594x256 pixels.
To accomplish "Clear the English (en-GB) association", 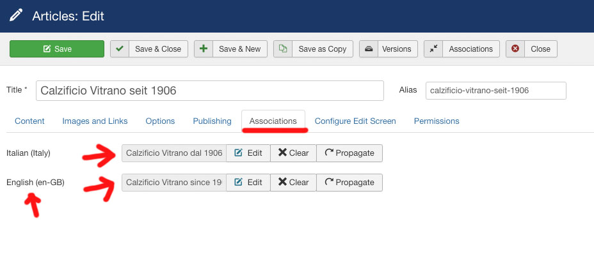I will [x=293, y=183].
